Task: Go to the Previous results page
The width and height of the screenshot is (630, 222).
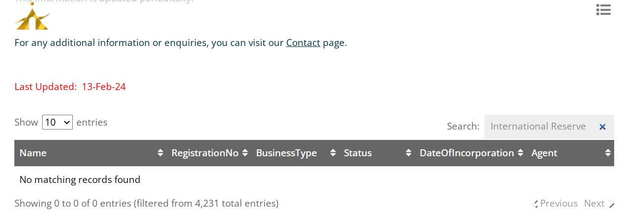Action: pos(555,203)
